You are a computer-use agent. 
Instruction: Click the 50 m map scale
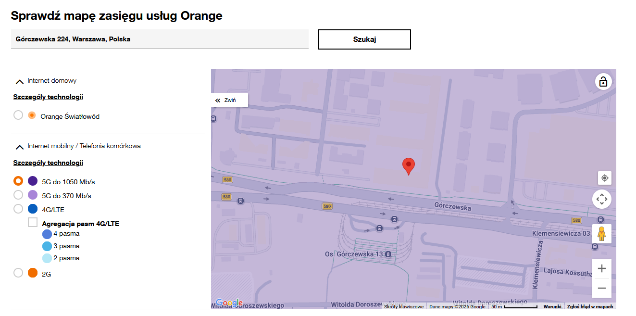514,306
